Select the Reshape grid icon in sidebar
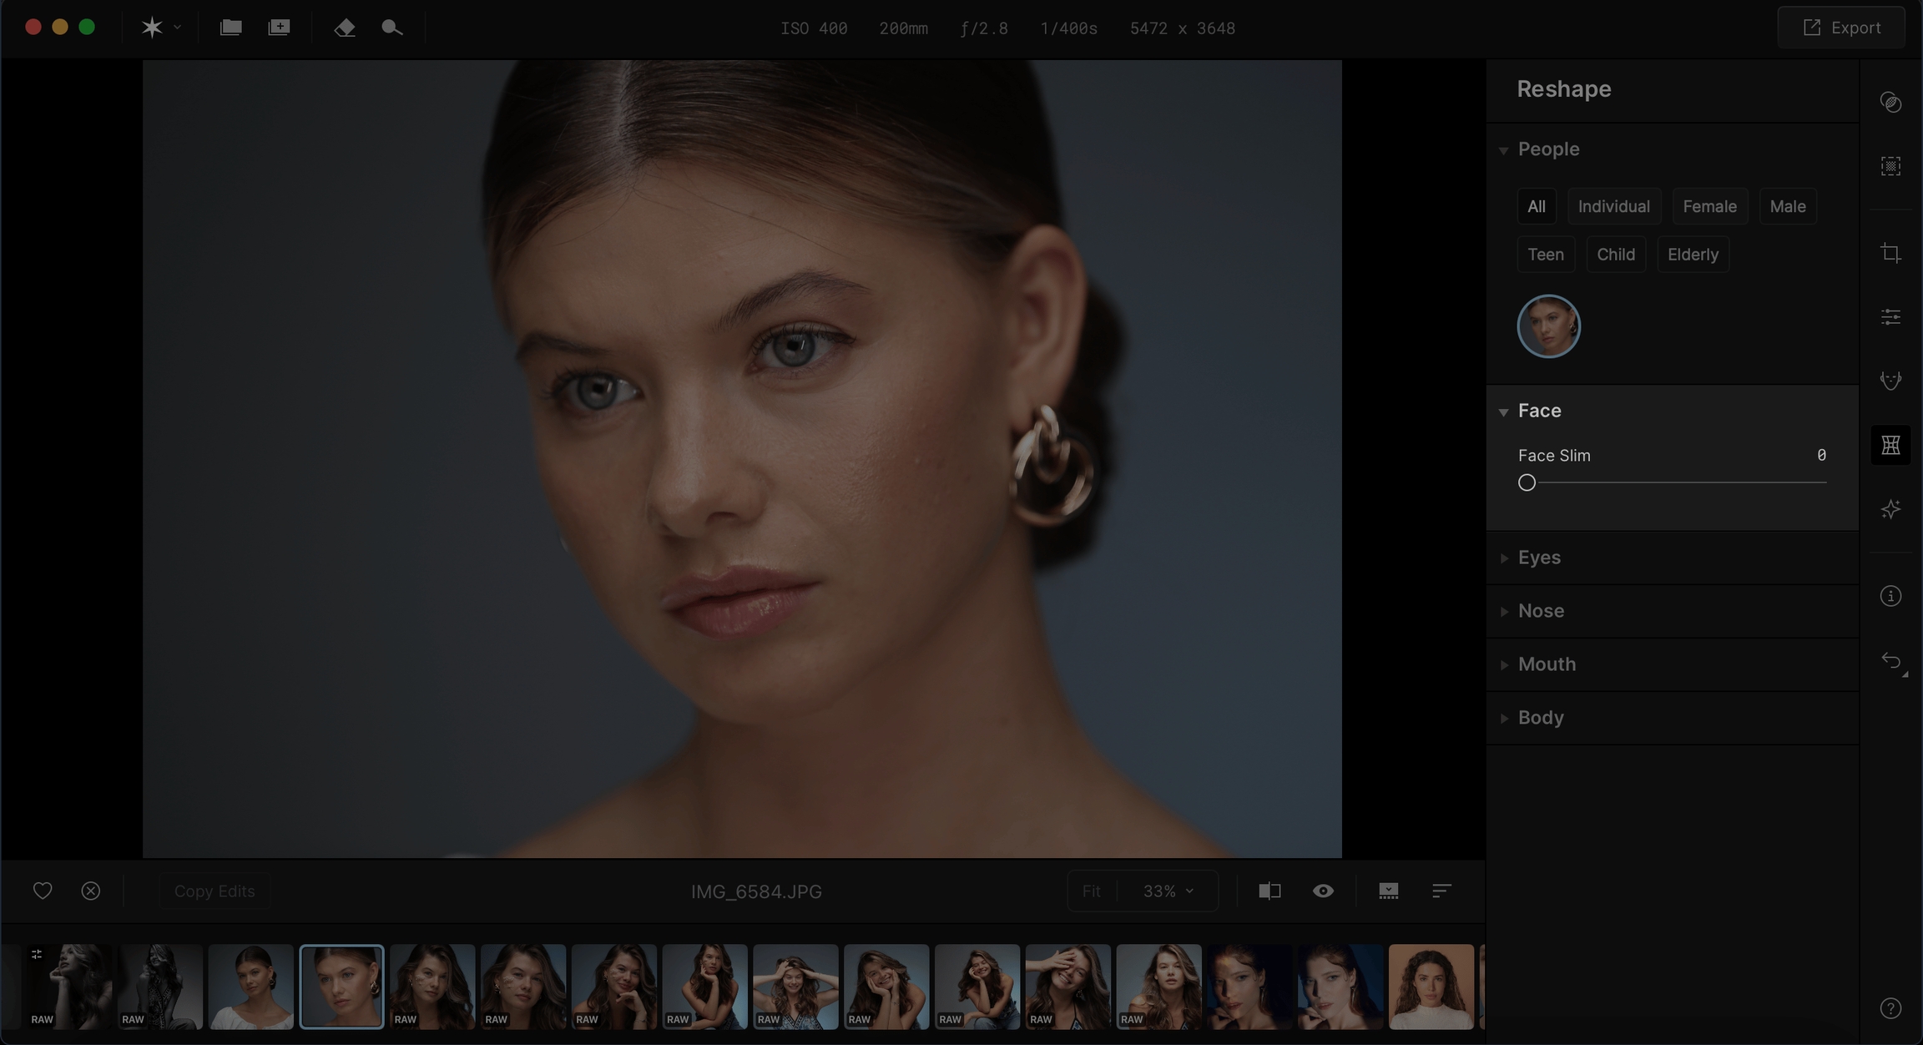Image resolution: width=1923 pixels, height=1045 pixels. (1890, 445)
